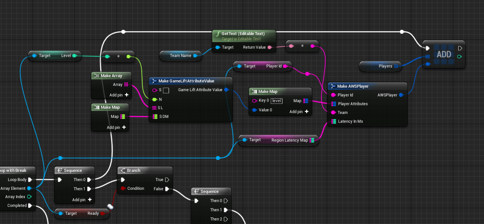The width and height of the screenshot is (484, 224).
Task: Click the Players variable array pin
Action: (396, 66)
